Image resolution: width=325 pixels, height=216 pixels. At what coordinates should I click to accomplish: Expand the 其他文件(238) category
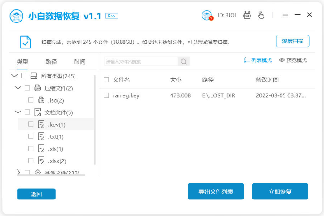pyautogui.click(x=18, y=172)
